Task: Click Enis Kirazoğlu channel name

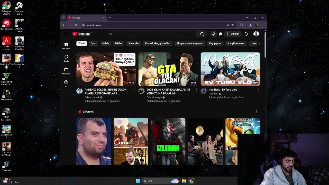Action: point(154,97)
